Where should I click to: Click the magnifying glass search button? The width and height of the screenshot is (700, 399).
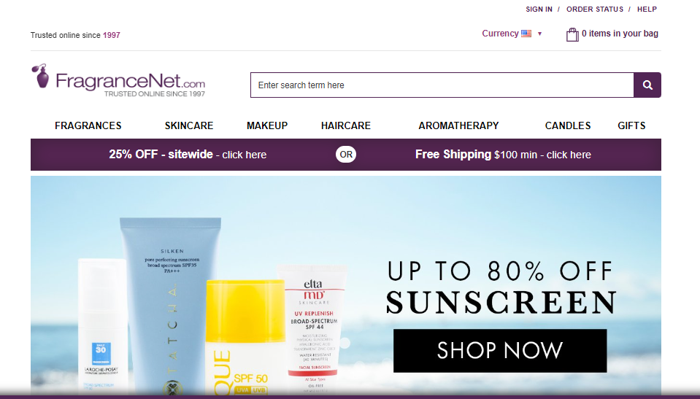(647, 85)
